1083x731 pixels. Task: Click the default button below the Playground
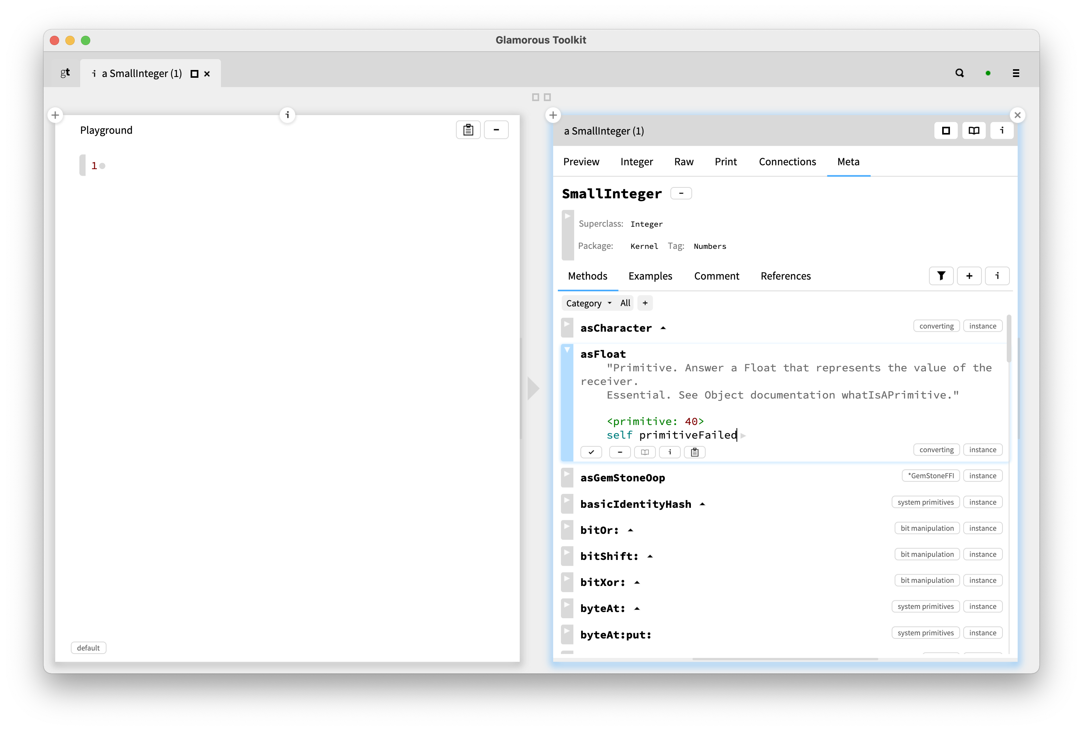89,648
